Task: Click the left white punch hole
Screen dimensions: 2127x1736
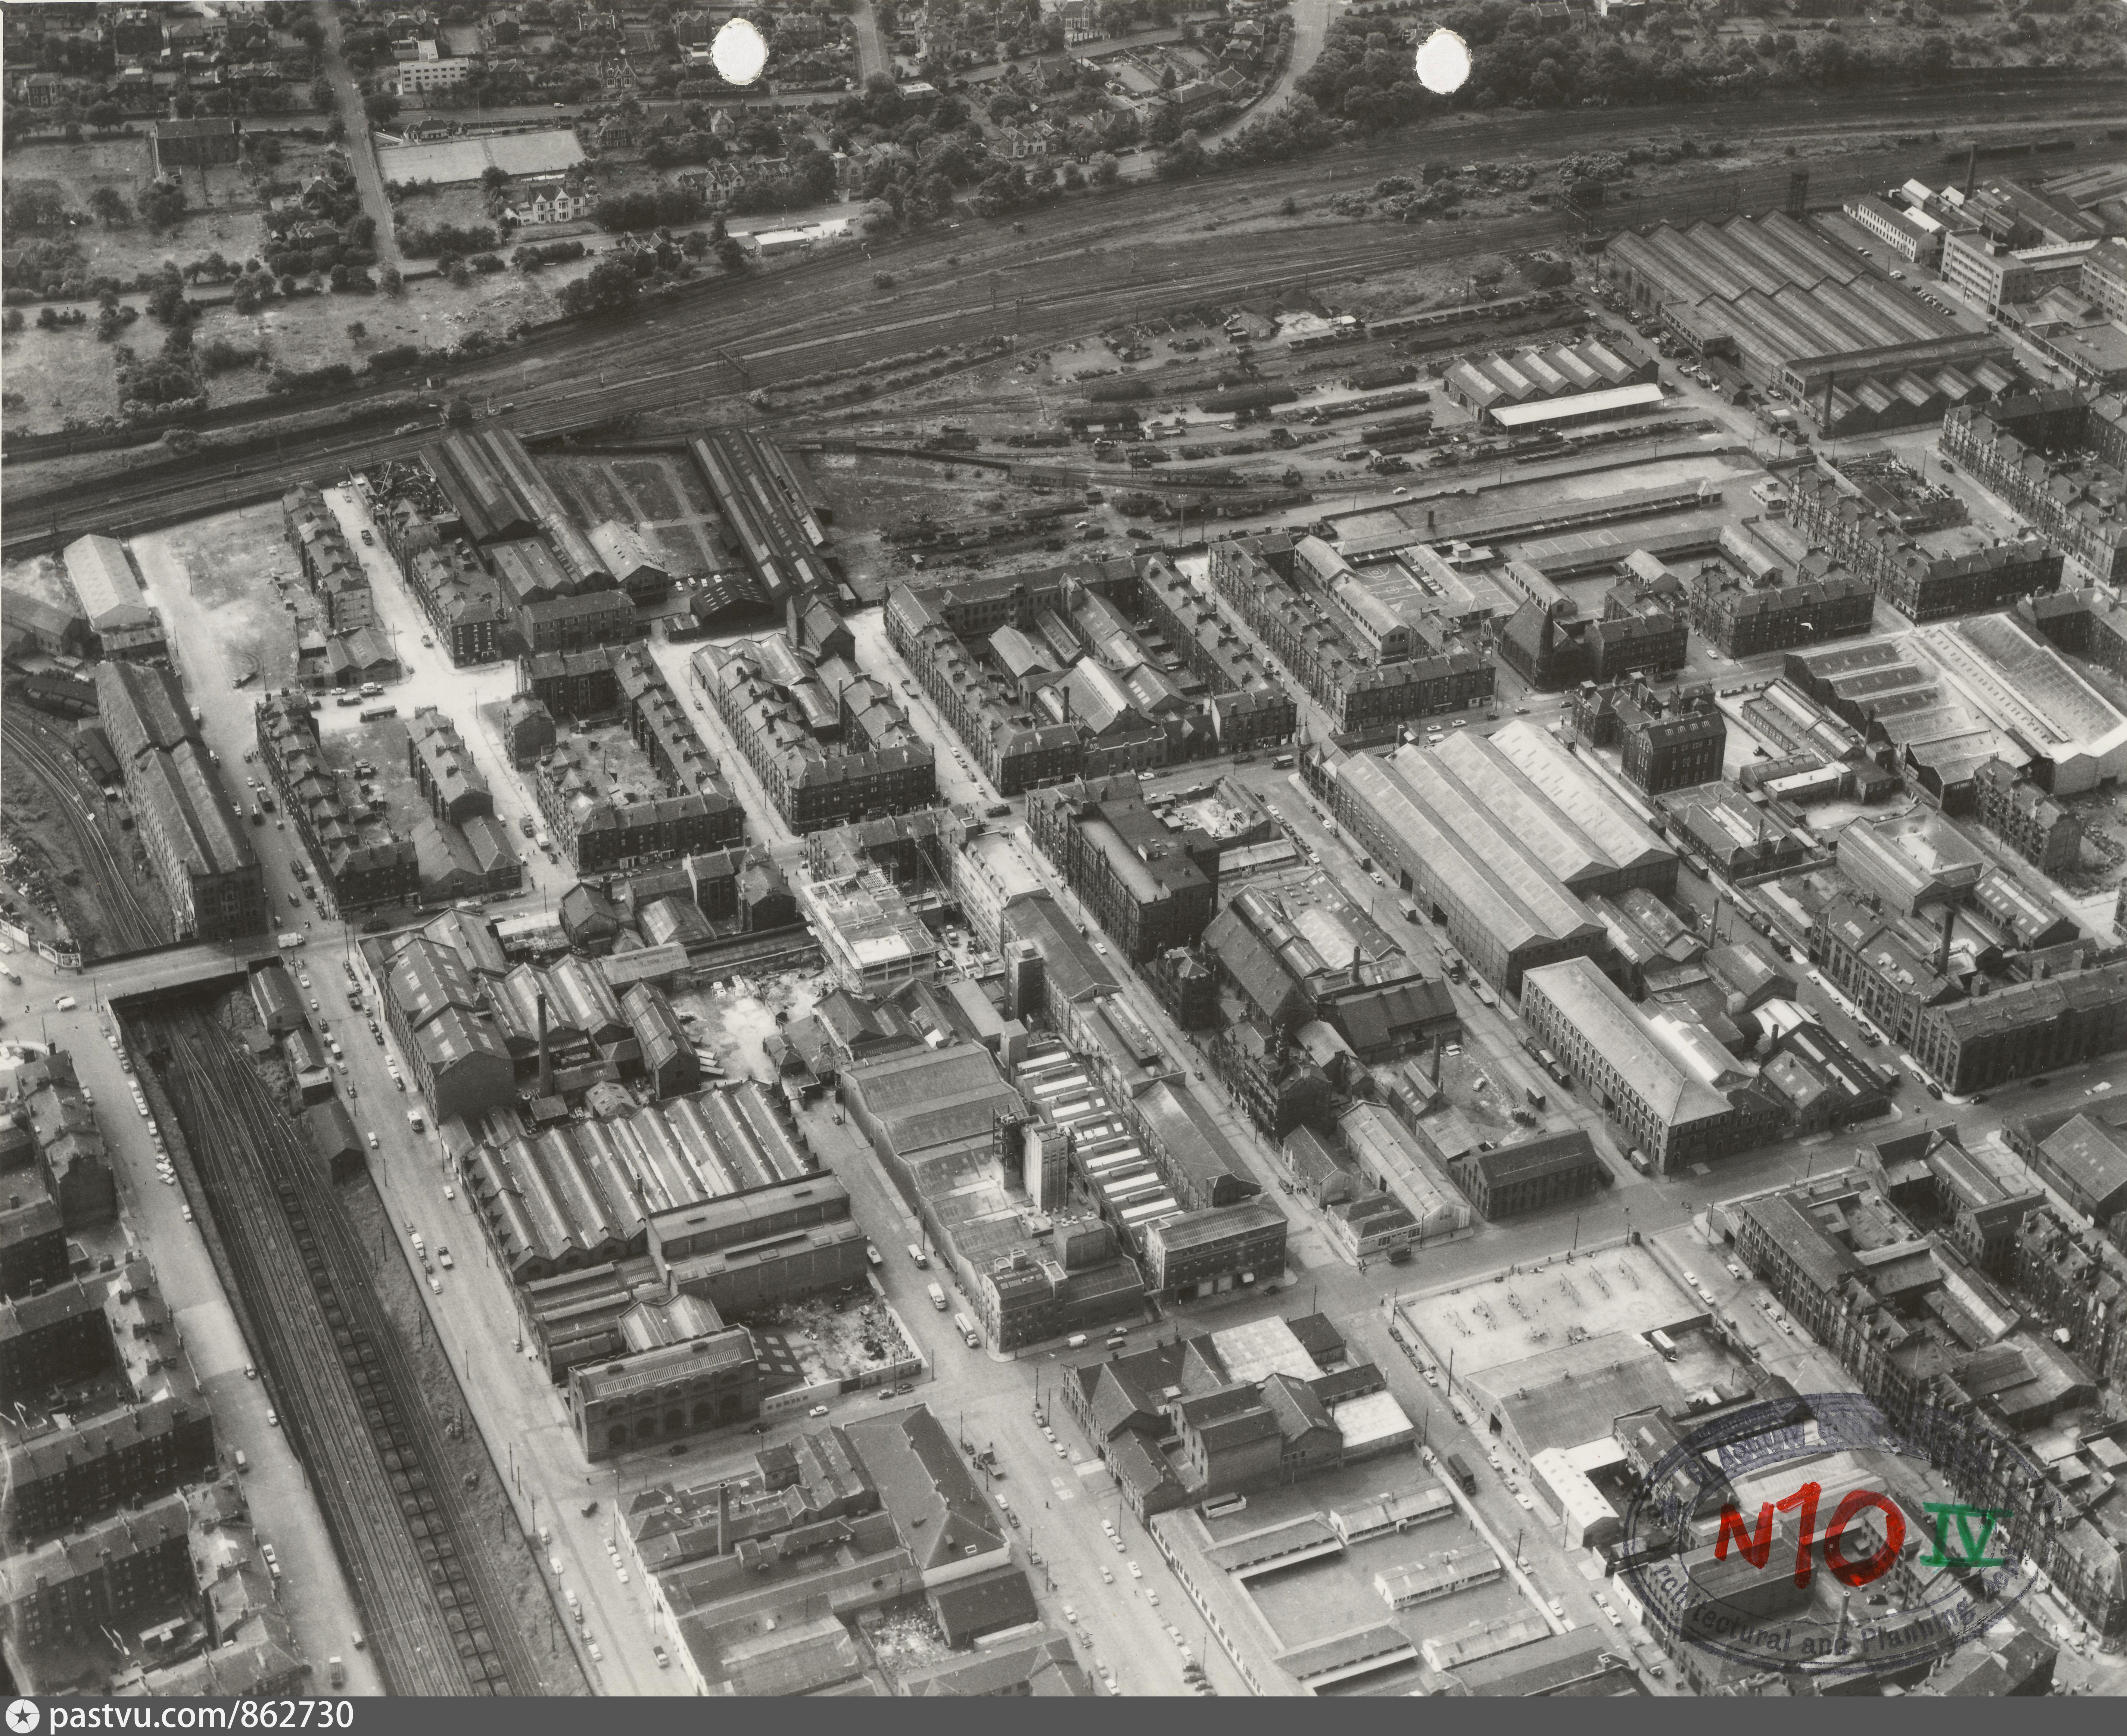Action: pos(740,52)
